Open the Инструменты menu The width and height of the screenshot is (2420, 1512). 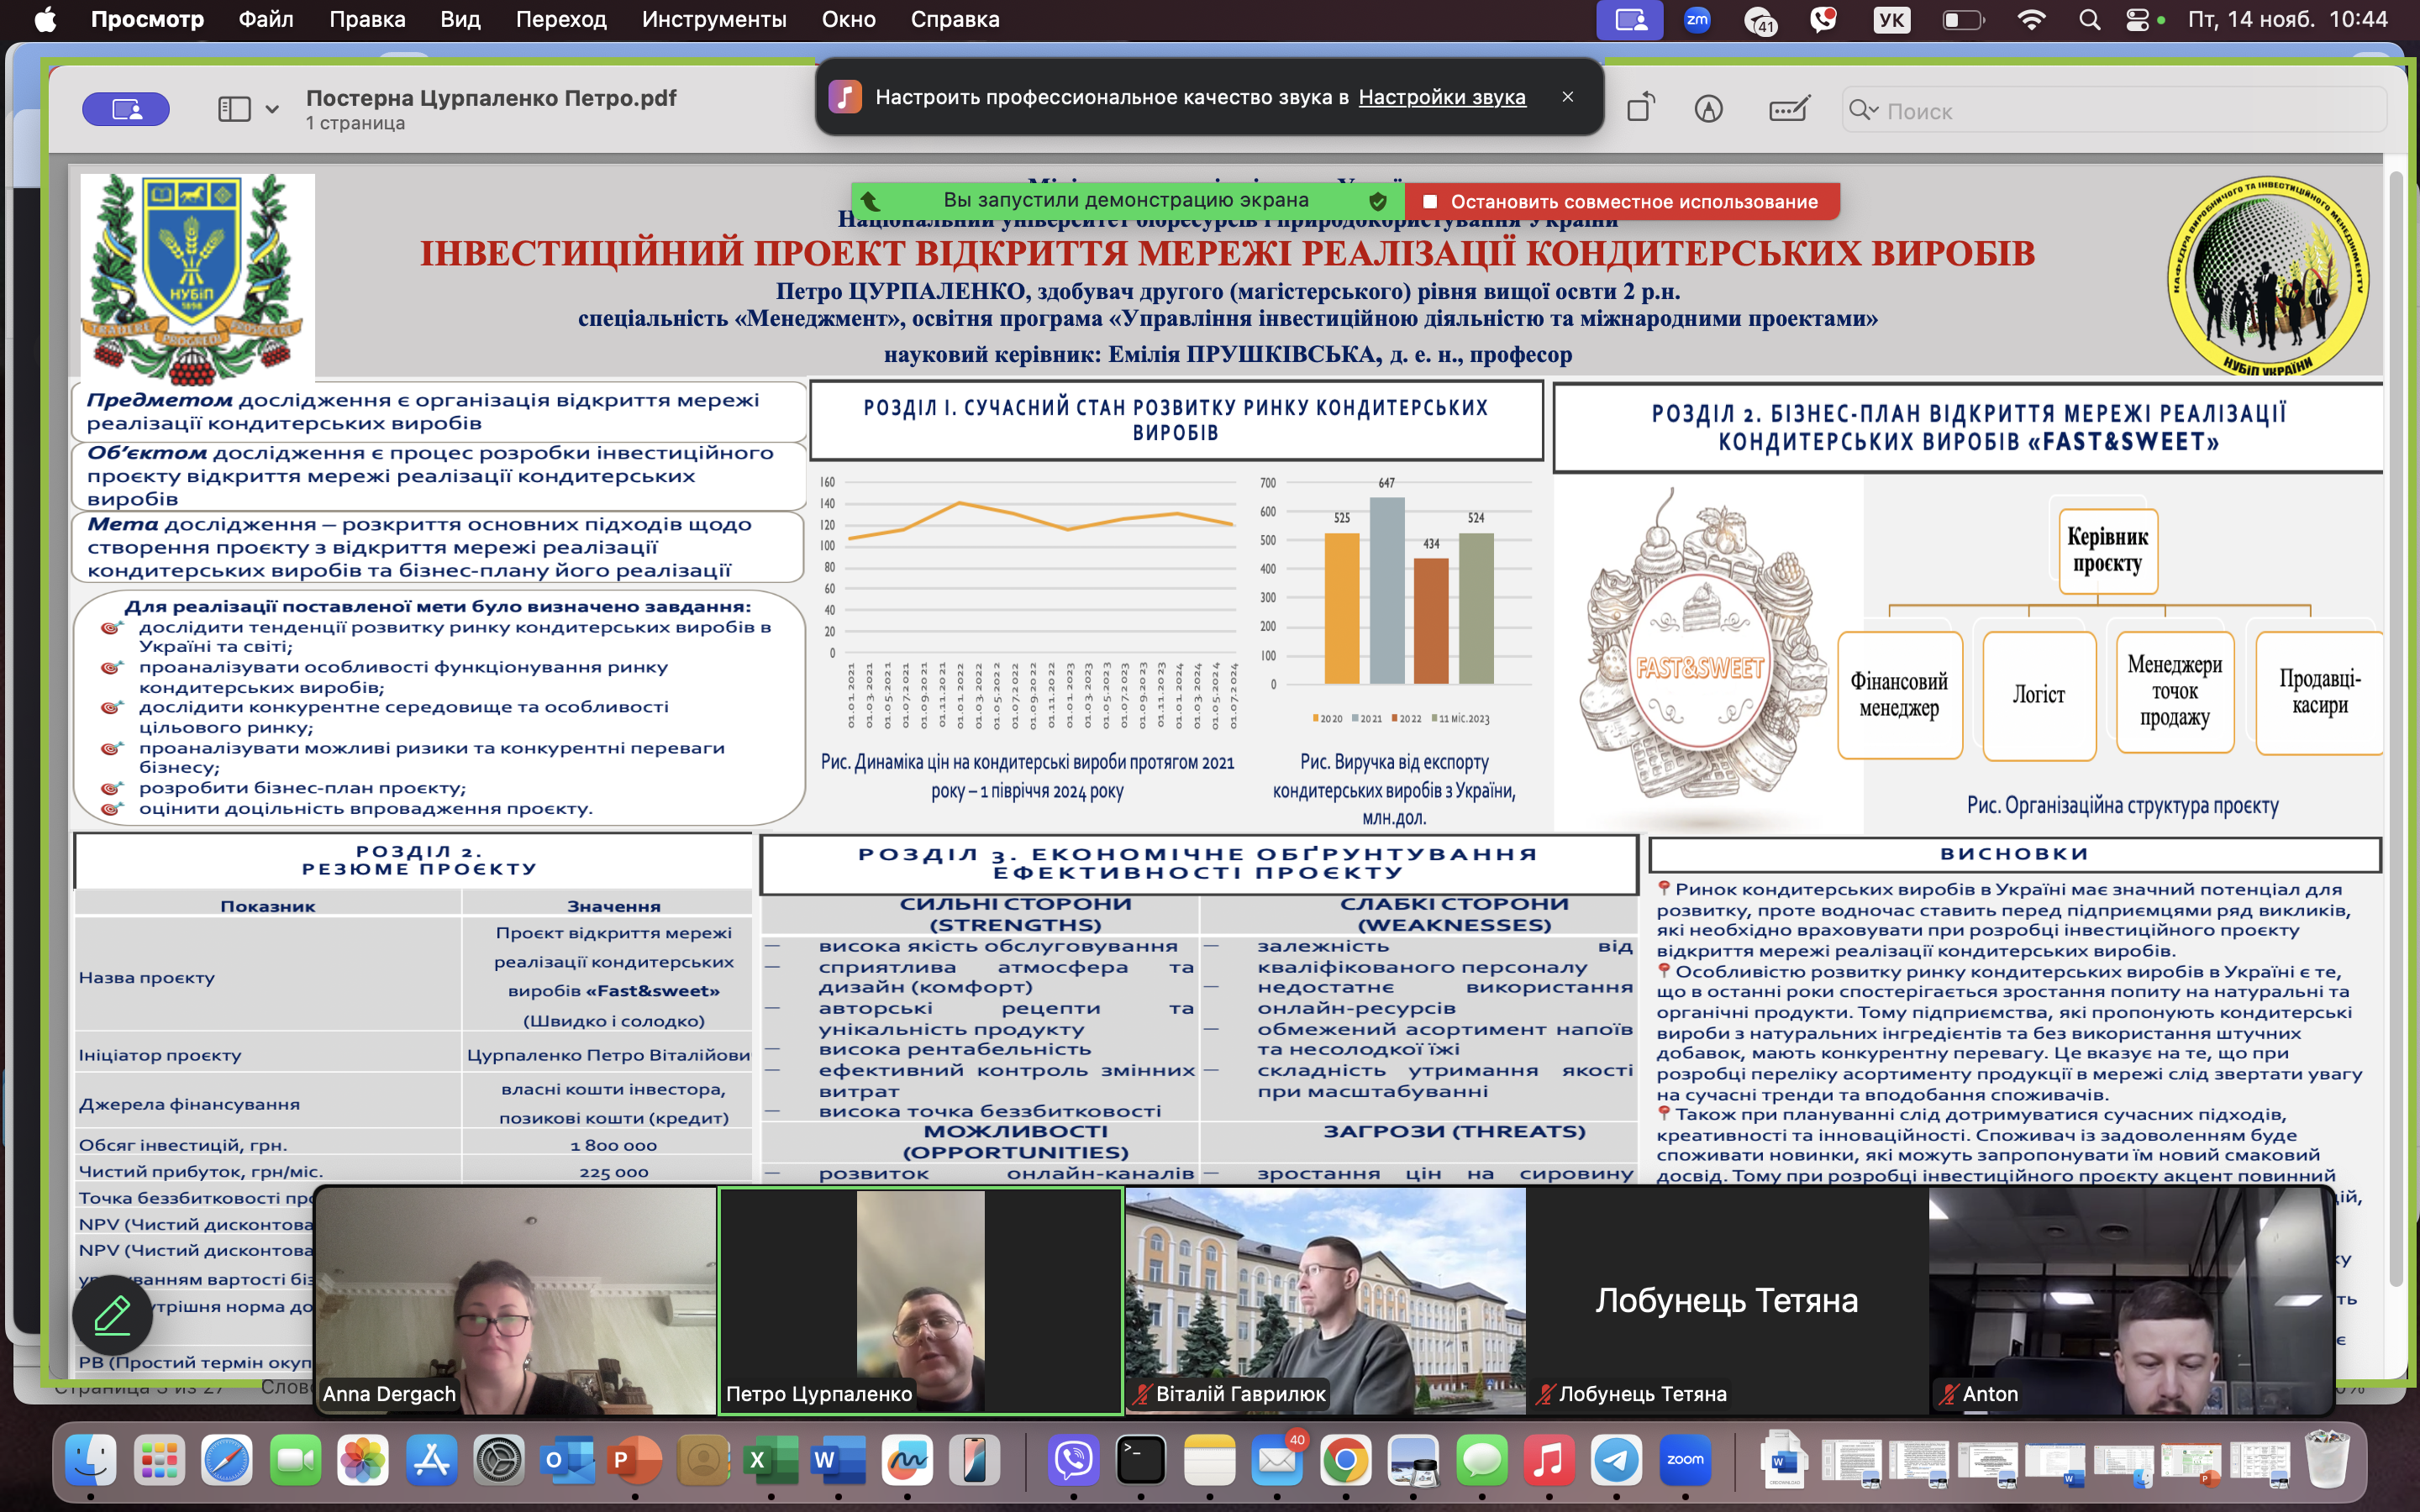pos(713,20)
